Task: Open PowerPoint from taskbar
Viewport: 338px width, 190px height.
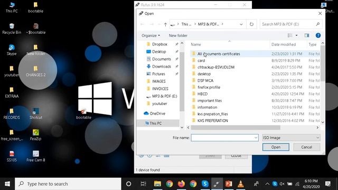Action: (229, 184)
